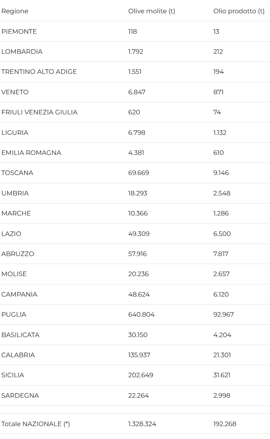The image size is (270, 439).
Task: Select the PIEMONTE row label
Action: click(19, 32)
